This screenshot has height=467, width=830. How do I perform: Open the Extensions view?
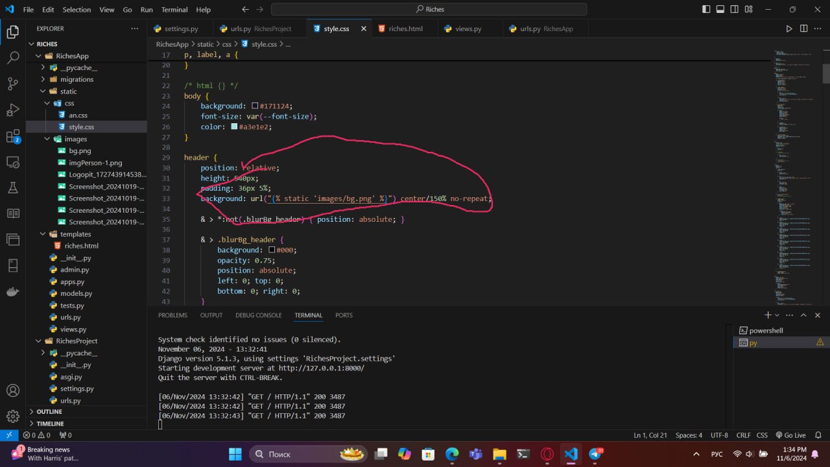[12, 136]
